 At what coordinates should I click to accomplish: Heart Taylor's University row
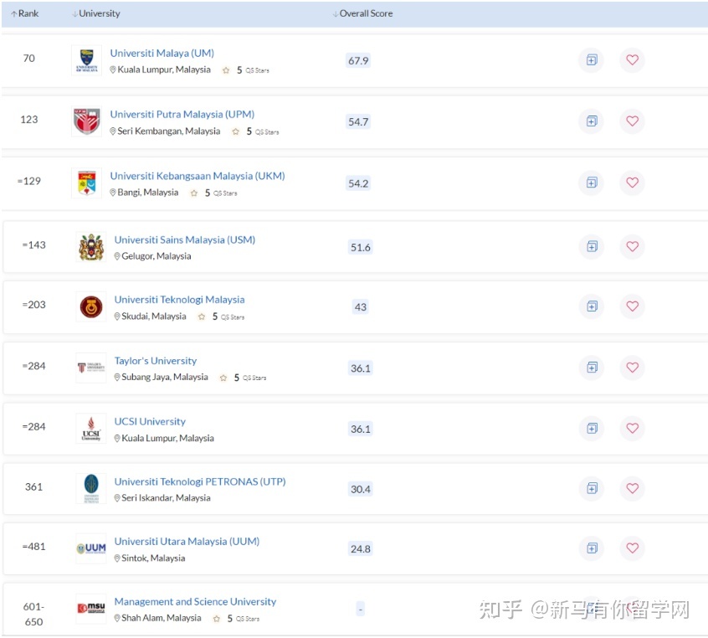(x=632, y=367)
